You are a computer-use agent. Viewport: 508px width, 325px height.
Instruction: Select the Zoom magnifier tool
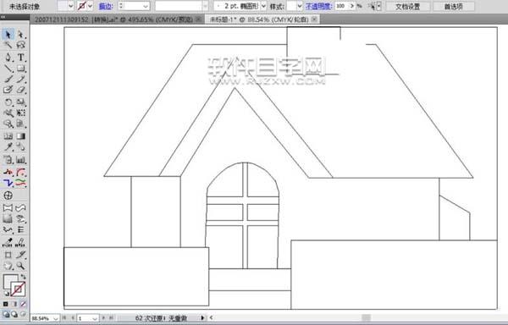[x=20, y=266]
